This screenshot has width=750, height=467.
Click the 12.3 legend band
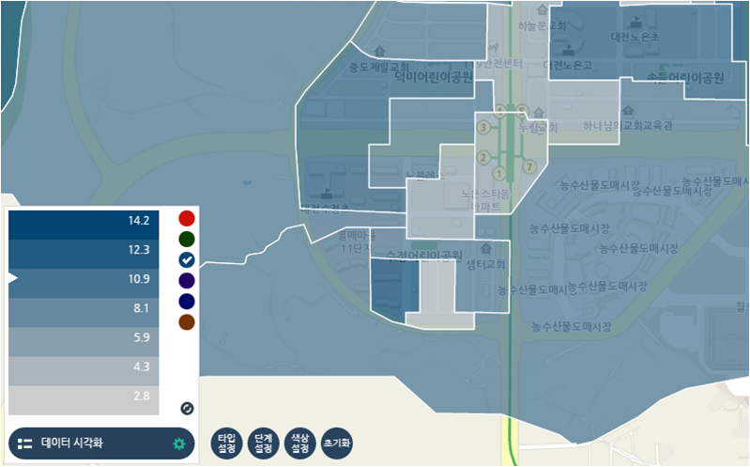click(x=84, y=254)
